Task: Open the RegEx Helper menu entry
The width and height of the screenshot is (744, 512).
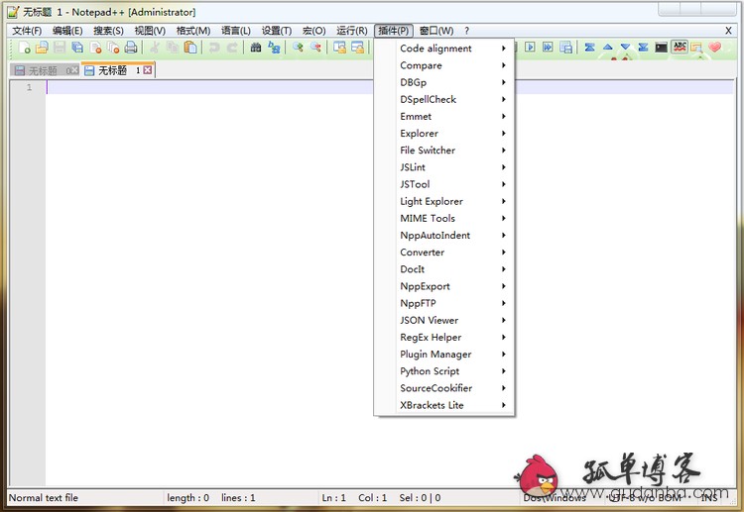Action: point(444,338)
